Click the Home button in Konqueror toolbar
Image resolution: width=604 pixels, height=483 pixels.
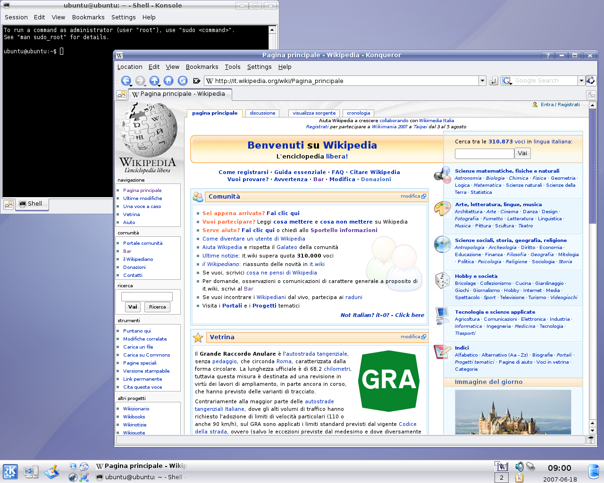168,81
